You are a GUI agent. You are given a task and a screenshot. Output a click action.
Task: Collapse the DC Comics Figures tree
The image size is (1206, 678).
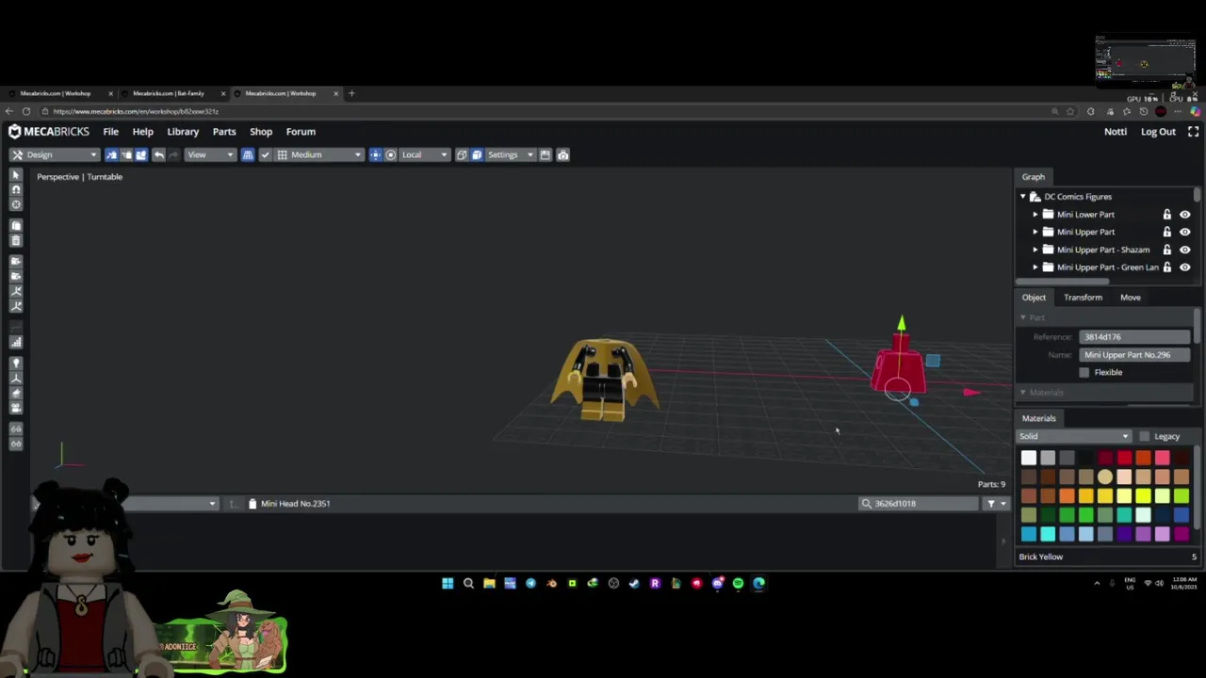[1022, 197]
